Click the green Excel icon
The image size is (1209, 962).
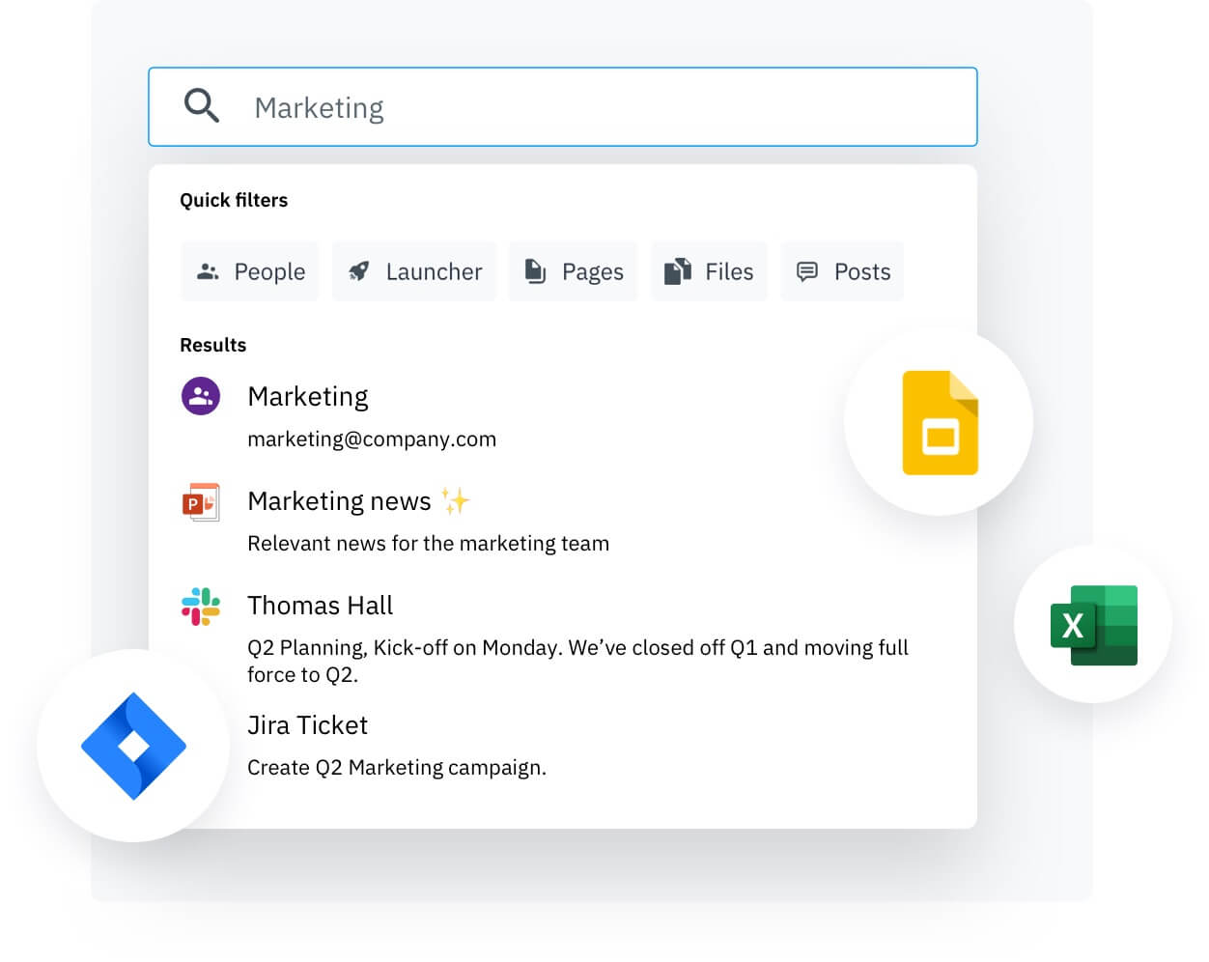tap(1093, 625)
